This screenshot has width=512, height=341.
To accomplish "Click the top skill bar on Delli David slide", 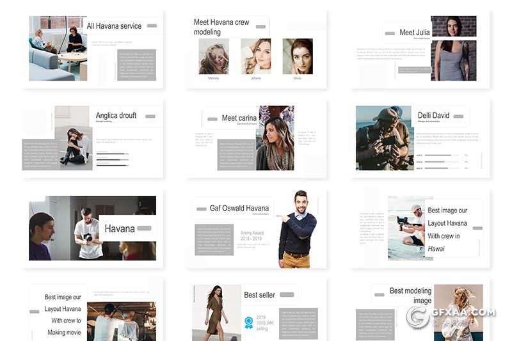I will point(438,155).
